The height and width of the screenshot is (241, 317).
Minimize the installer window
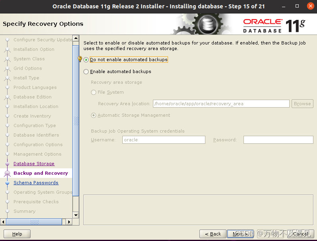click(x=284, y=6)
